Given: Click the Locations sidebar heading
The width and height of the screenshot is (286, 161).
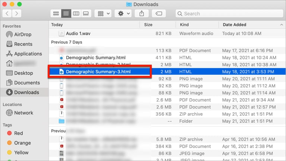Looking at the screenshot, I should pos(12,104).
